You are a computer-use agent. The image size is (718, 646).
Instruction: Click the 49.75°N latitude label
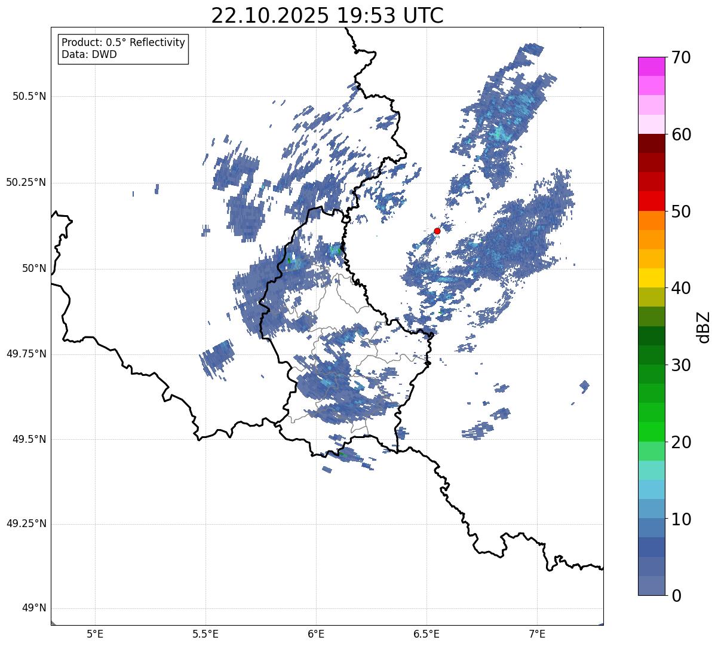tap(26, 354)
